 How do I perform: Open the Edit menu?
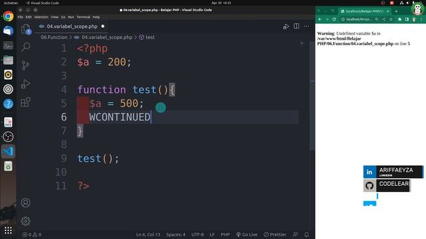[x=29, y=17]
